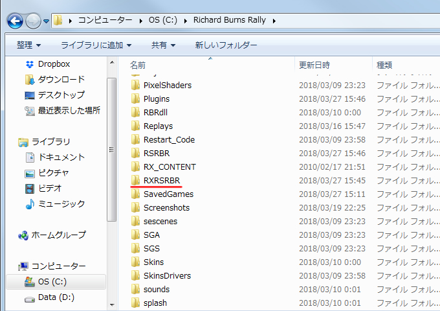Open the 共有 dropdown menu

click(x=163, y=45)
